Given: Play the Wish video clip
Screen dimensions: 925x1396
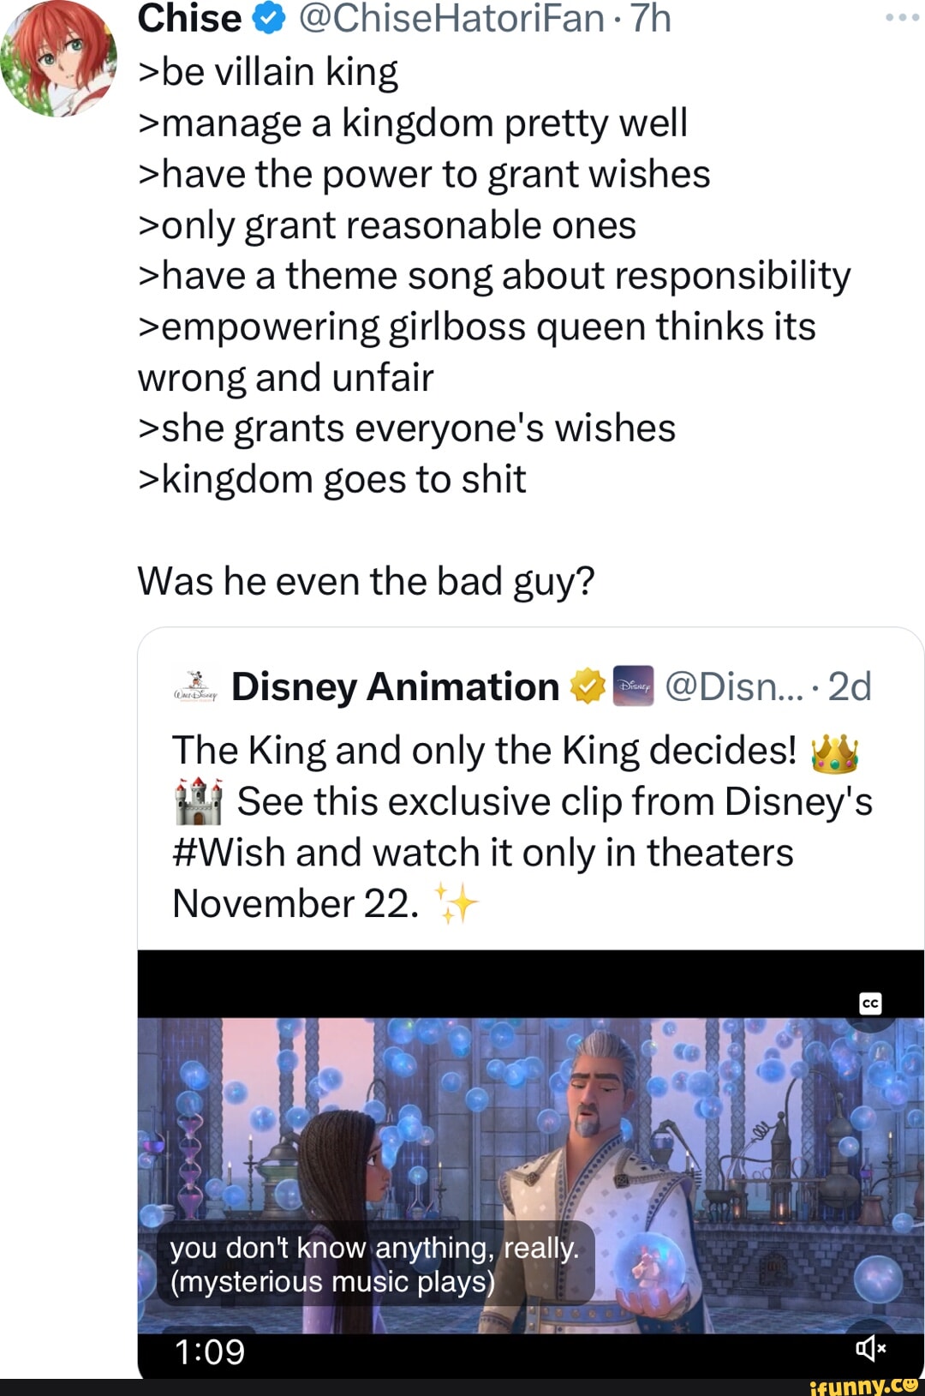Looking at the screenshot, I should click(x=530, y=1174).
